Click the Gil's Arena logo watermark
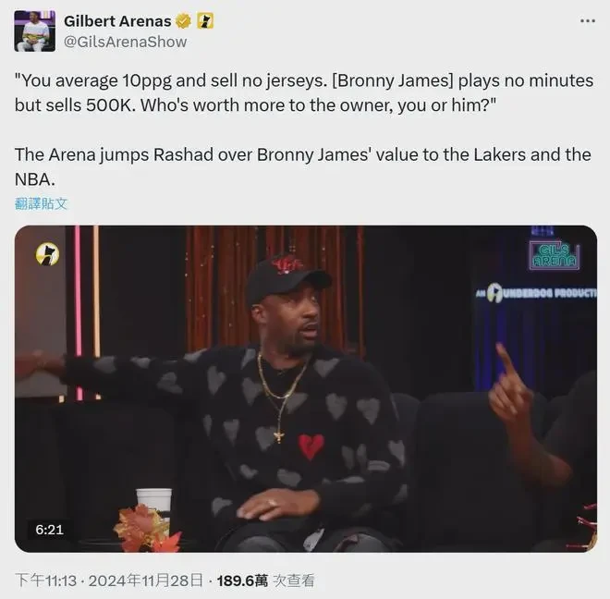Screen dimensions: 610x599 tap(555, 256)
